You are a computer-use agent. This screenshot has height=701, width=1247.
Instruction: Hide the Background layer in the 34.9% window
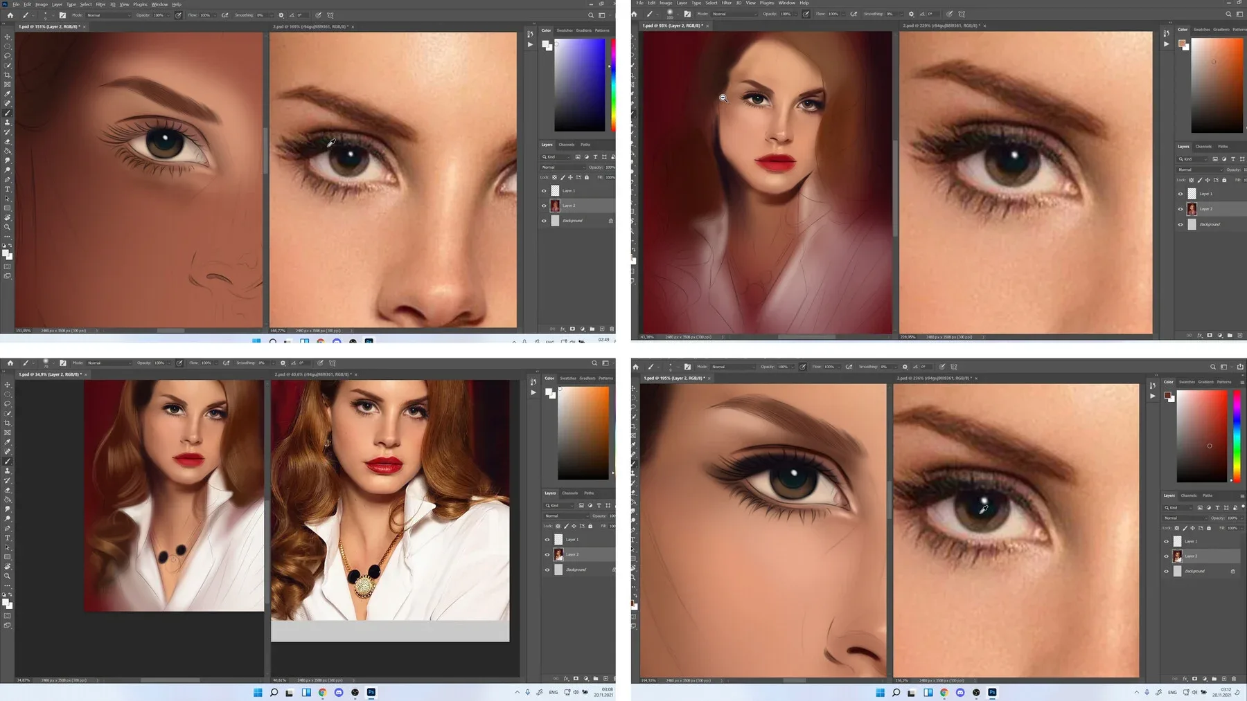click(x=547, y=570)
